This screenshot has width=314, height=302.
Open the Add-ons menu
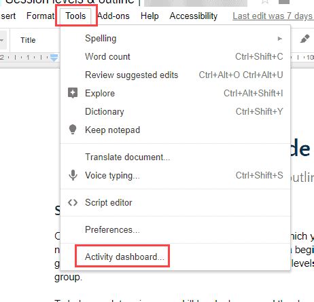(114, 16)
